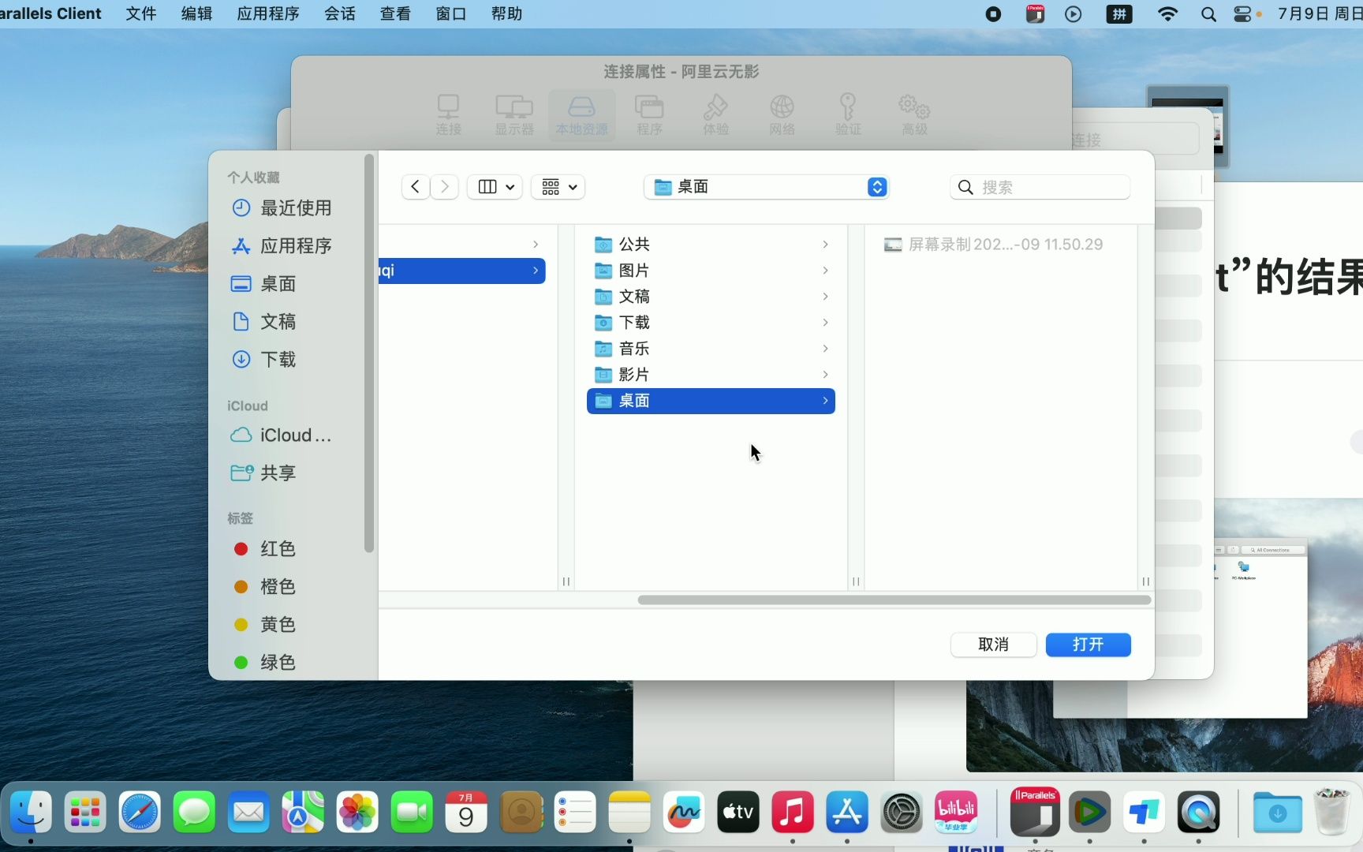Select the 绿色 tag

pos(264,663)
